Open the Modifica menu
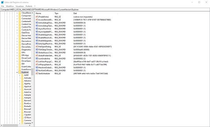The height and width of the screenshot is (127, 210). (10, 6)
